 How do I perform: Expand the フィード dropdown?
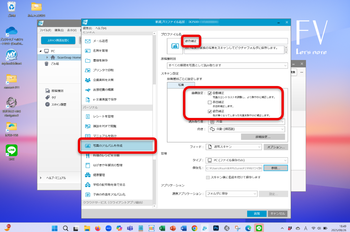234,147
